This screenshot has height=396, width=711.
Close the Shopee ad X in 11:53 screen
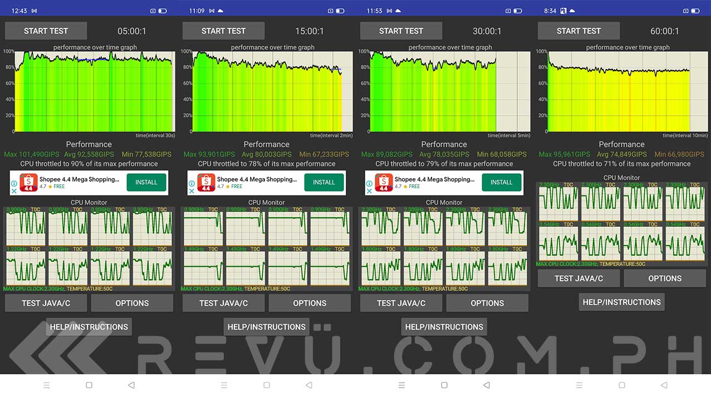pyautogui.click(x=369, y=190)
